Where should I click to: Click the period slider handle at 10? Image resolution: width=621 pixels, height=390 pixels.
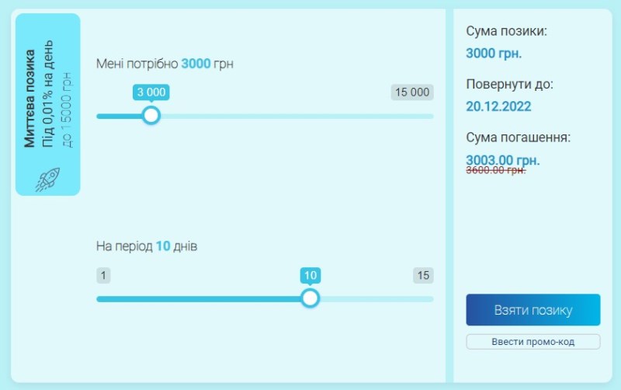[x=310, y=298]
